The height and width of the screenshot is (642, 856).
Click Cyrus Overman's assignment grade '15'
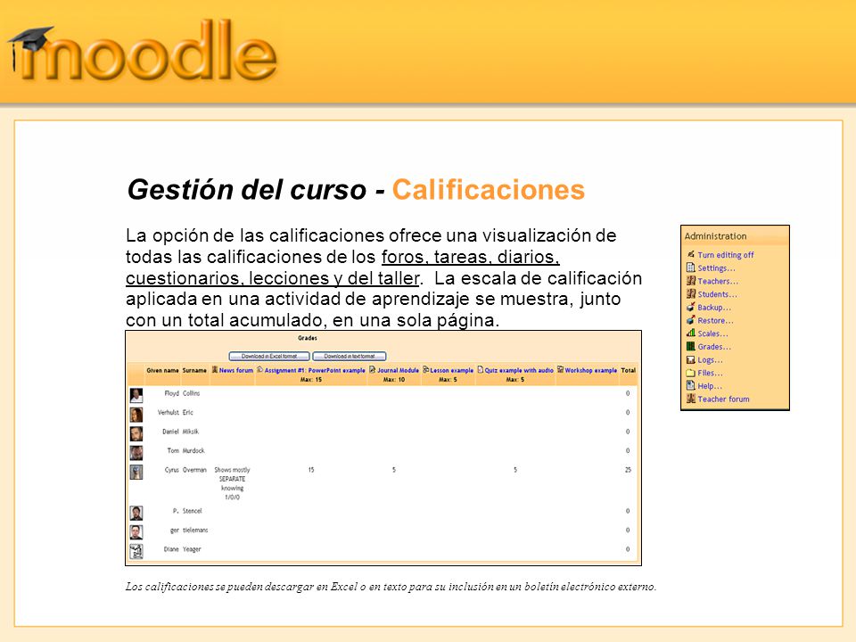pos(311,470)
